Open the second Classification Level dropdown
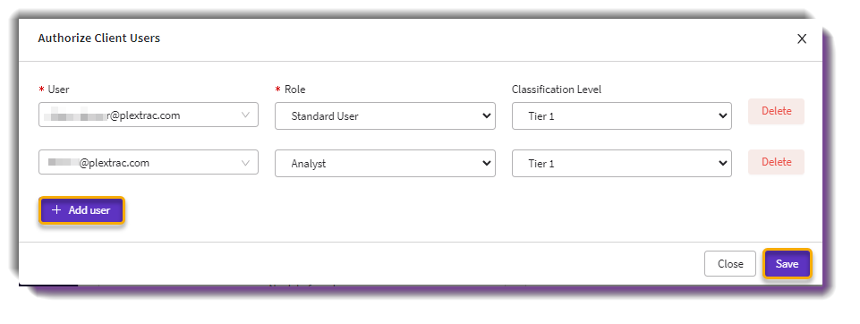This screenshot has width=860, height=324. 621,164
